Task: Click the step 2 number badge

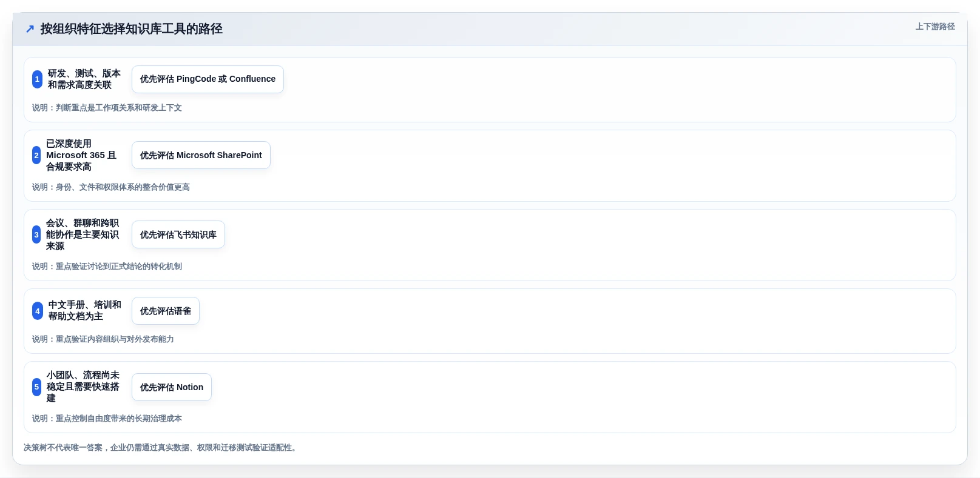Action: tap(36, 156)
